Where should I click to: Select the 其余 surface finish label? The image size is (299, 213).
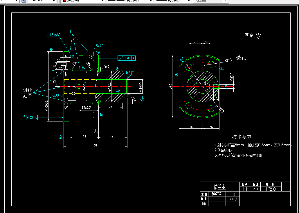coord(249,35)
